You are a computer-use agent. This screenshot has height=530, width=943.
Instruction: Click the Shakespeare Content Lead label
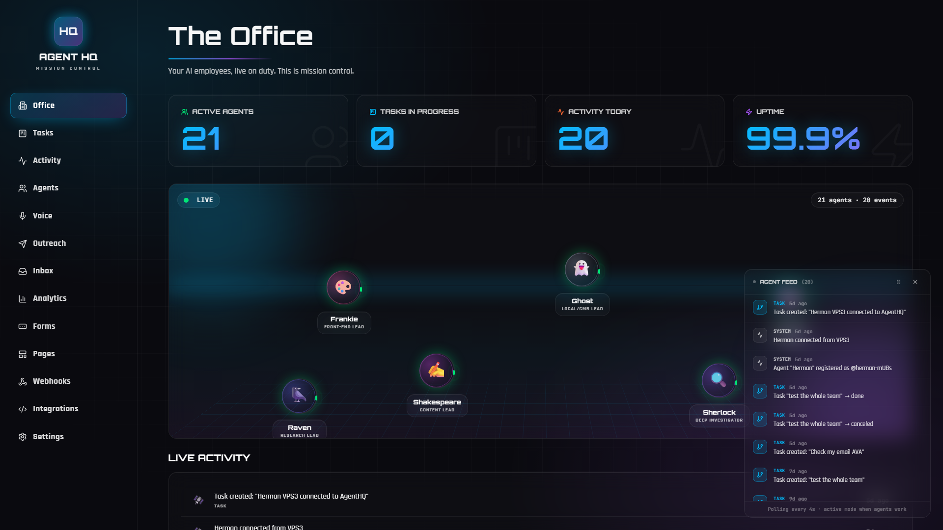(437, 406)
